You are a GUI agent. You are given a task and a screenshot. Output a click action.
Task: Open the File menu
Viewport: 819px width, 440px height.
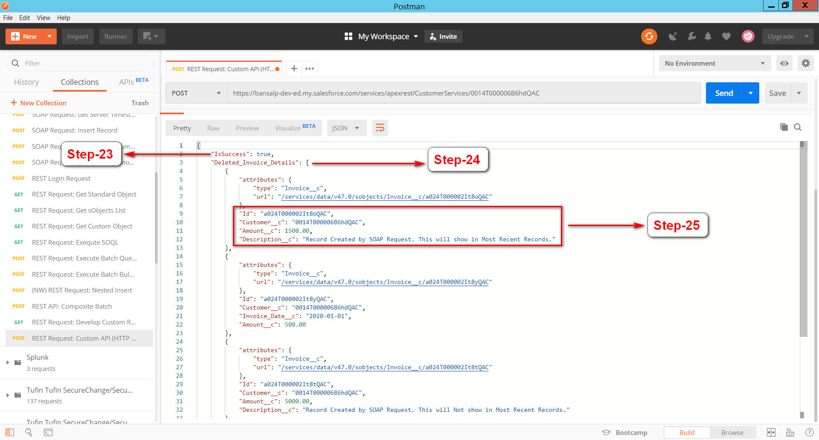(x=8, y=18)
